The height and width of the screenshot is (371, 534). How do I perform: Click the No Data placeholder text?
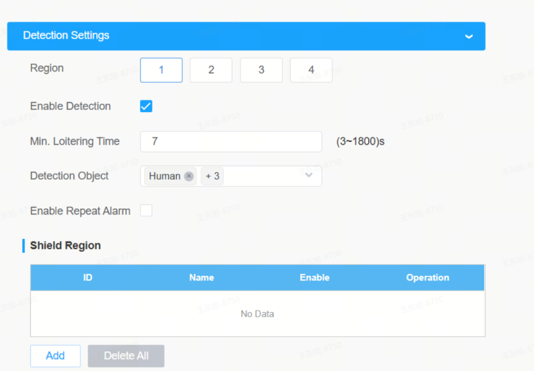[257, 313]
